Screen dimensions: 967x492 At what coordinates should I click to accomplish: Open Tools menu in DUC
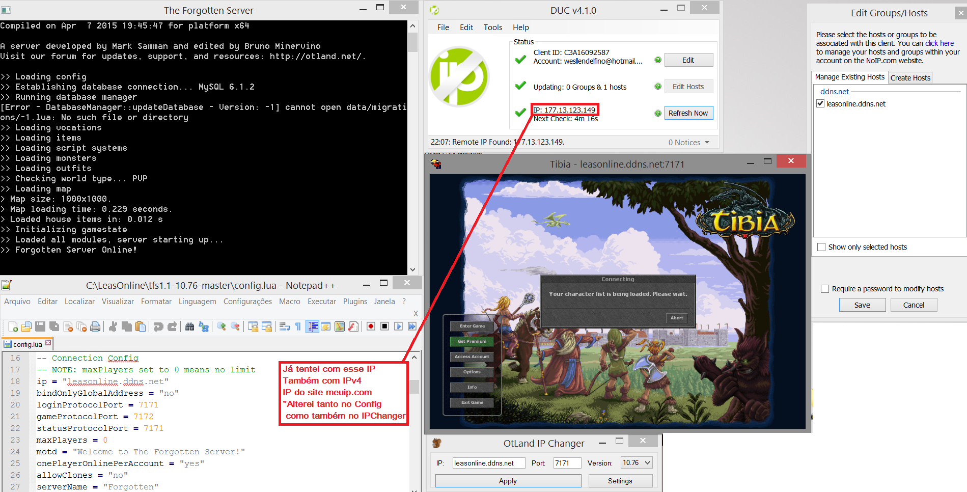pos(492,28)
